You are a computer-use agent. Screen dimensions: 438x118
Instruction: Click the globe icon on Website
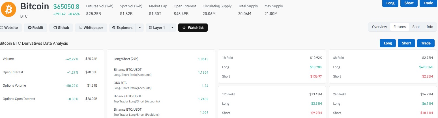2,28
